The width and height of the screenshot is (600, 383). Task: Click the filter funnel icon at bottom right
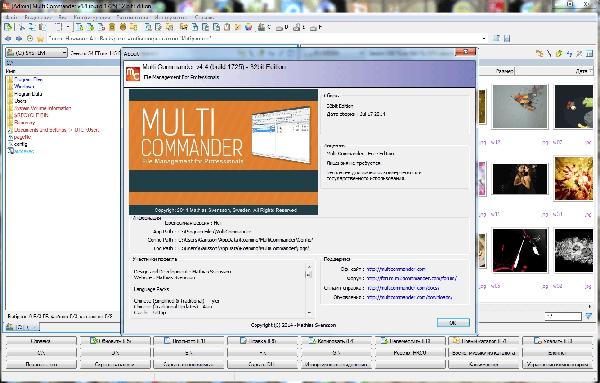tap(588, 316)
